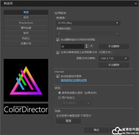Click the increase arrow on days stepper
139x135 pixels.
click(86, 45)
